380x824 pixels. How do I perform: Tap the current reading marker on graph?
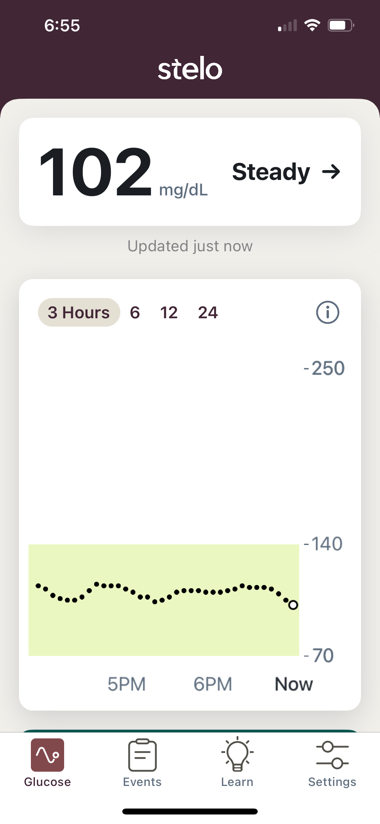coord(293,605)
